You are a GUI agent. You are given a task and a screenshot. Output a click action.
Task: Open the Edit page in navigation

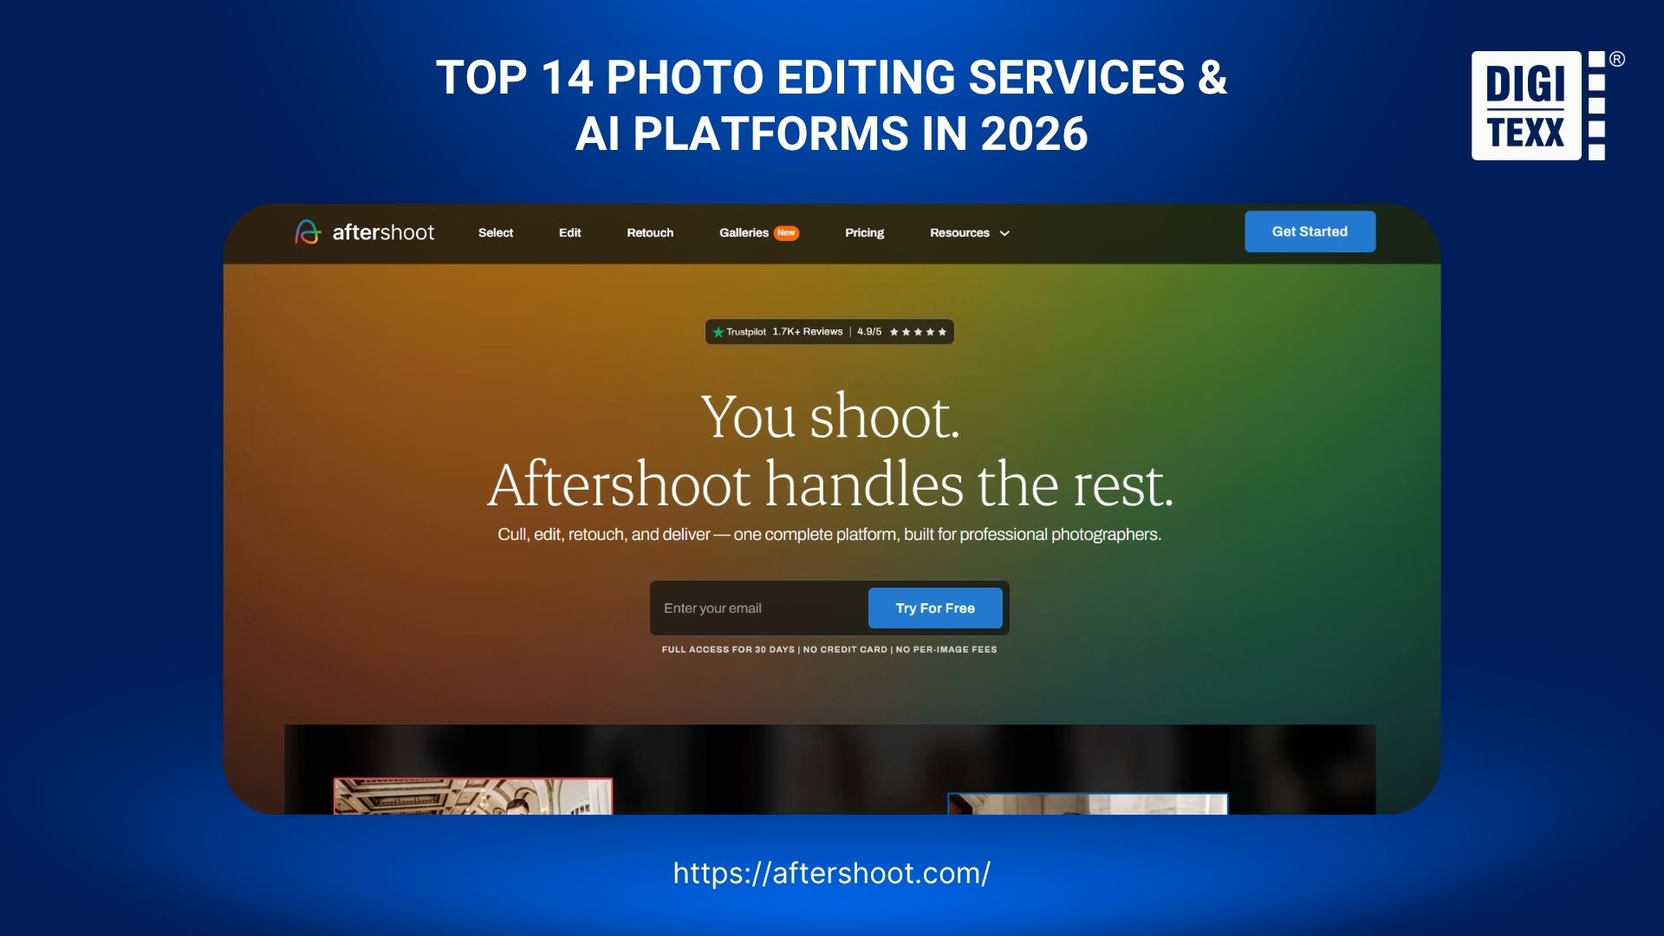coord(569,232)
